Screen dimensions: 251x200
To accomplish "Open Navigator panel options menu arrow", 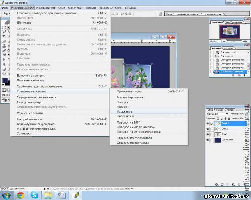I will tap(249, 22).
